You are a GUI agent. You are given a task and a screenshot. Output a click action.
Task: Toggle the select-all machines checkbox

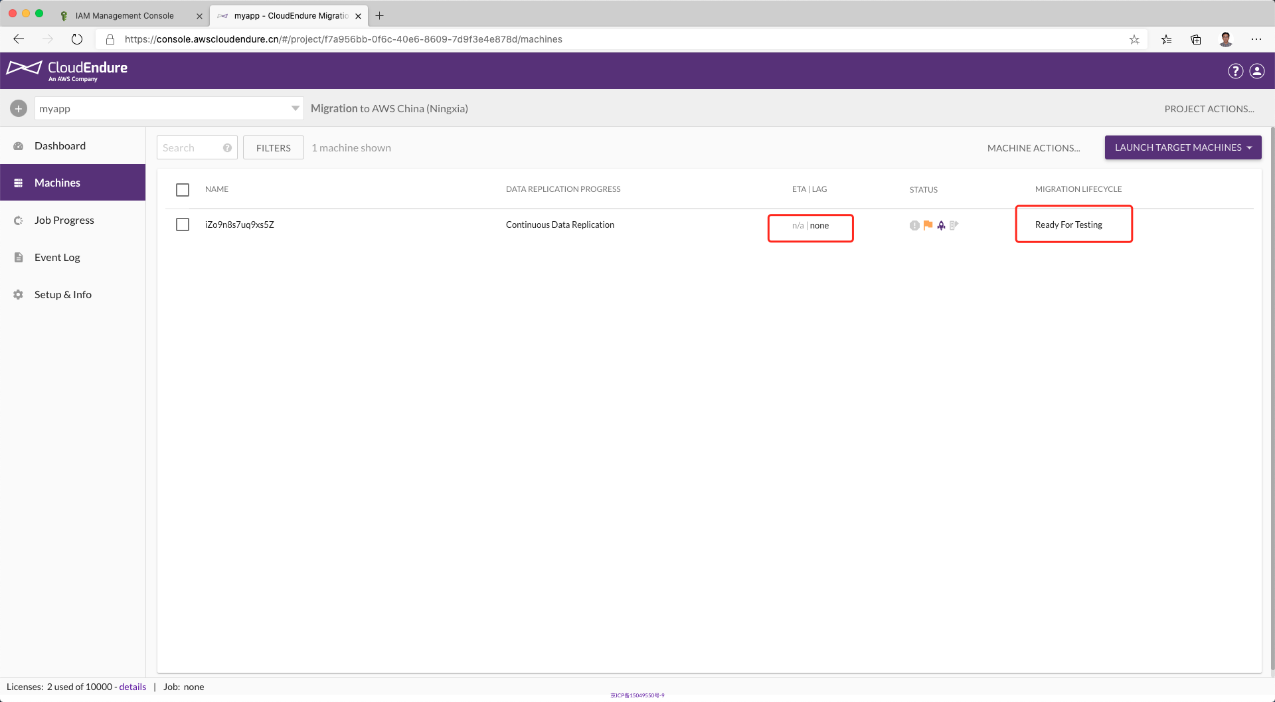click(183, 190)
